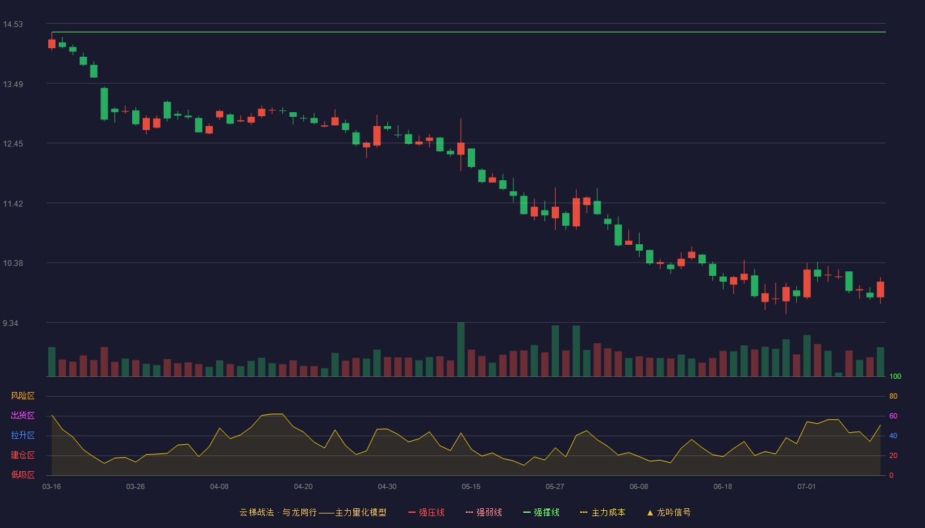
Task: Click the magenta 60 indicator scale value
Action: 893,416
